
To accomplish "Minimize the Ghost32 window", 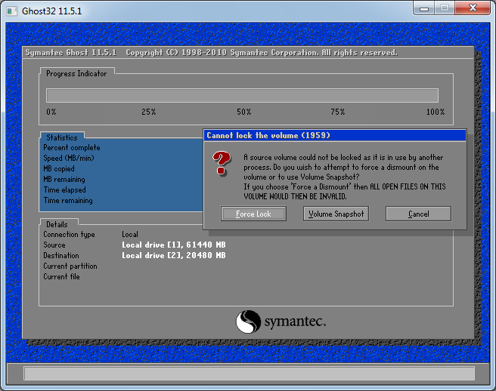I will click(x=424, y=8).
